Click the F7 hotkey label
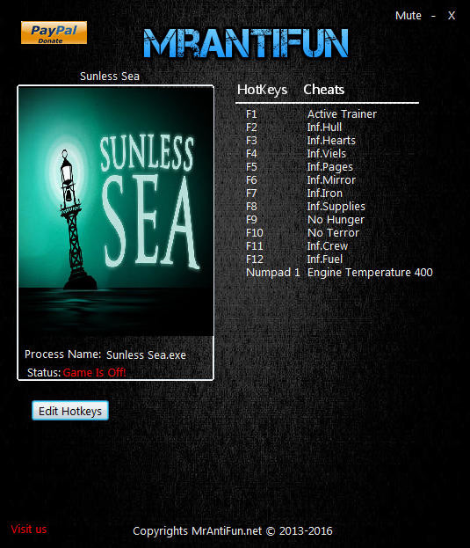The width and height of the screenshot is (470, 548). pos(251,194)
